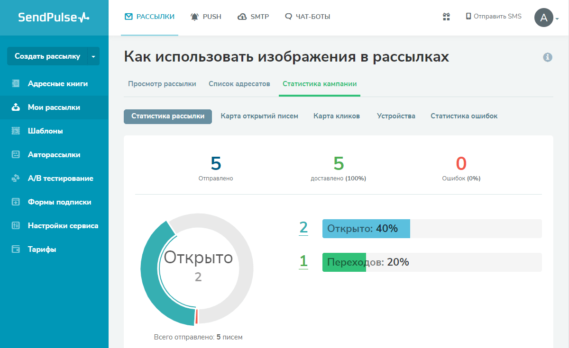
Task: Click the Тарифы sidebar icon
Action: tap(16, 250)
